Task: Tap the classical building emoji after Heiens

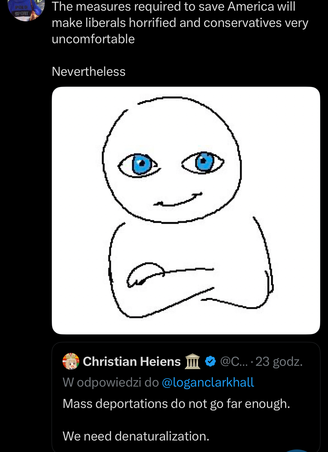Action: click(x=193, y=361)
